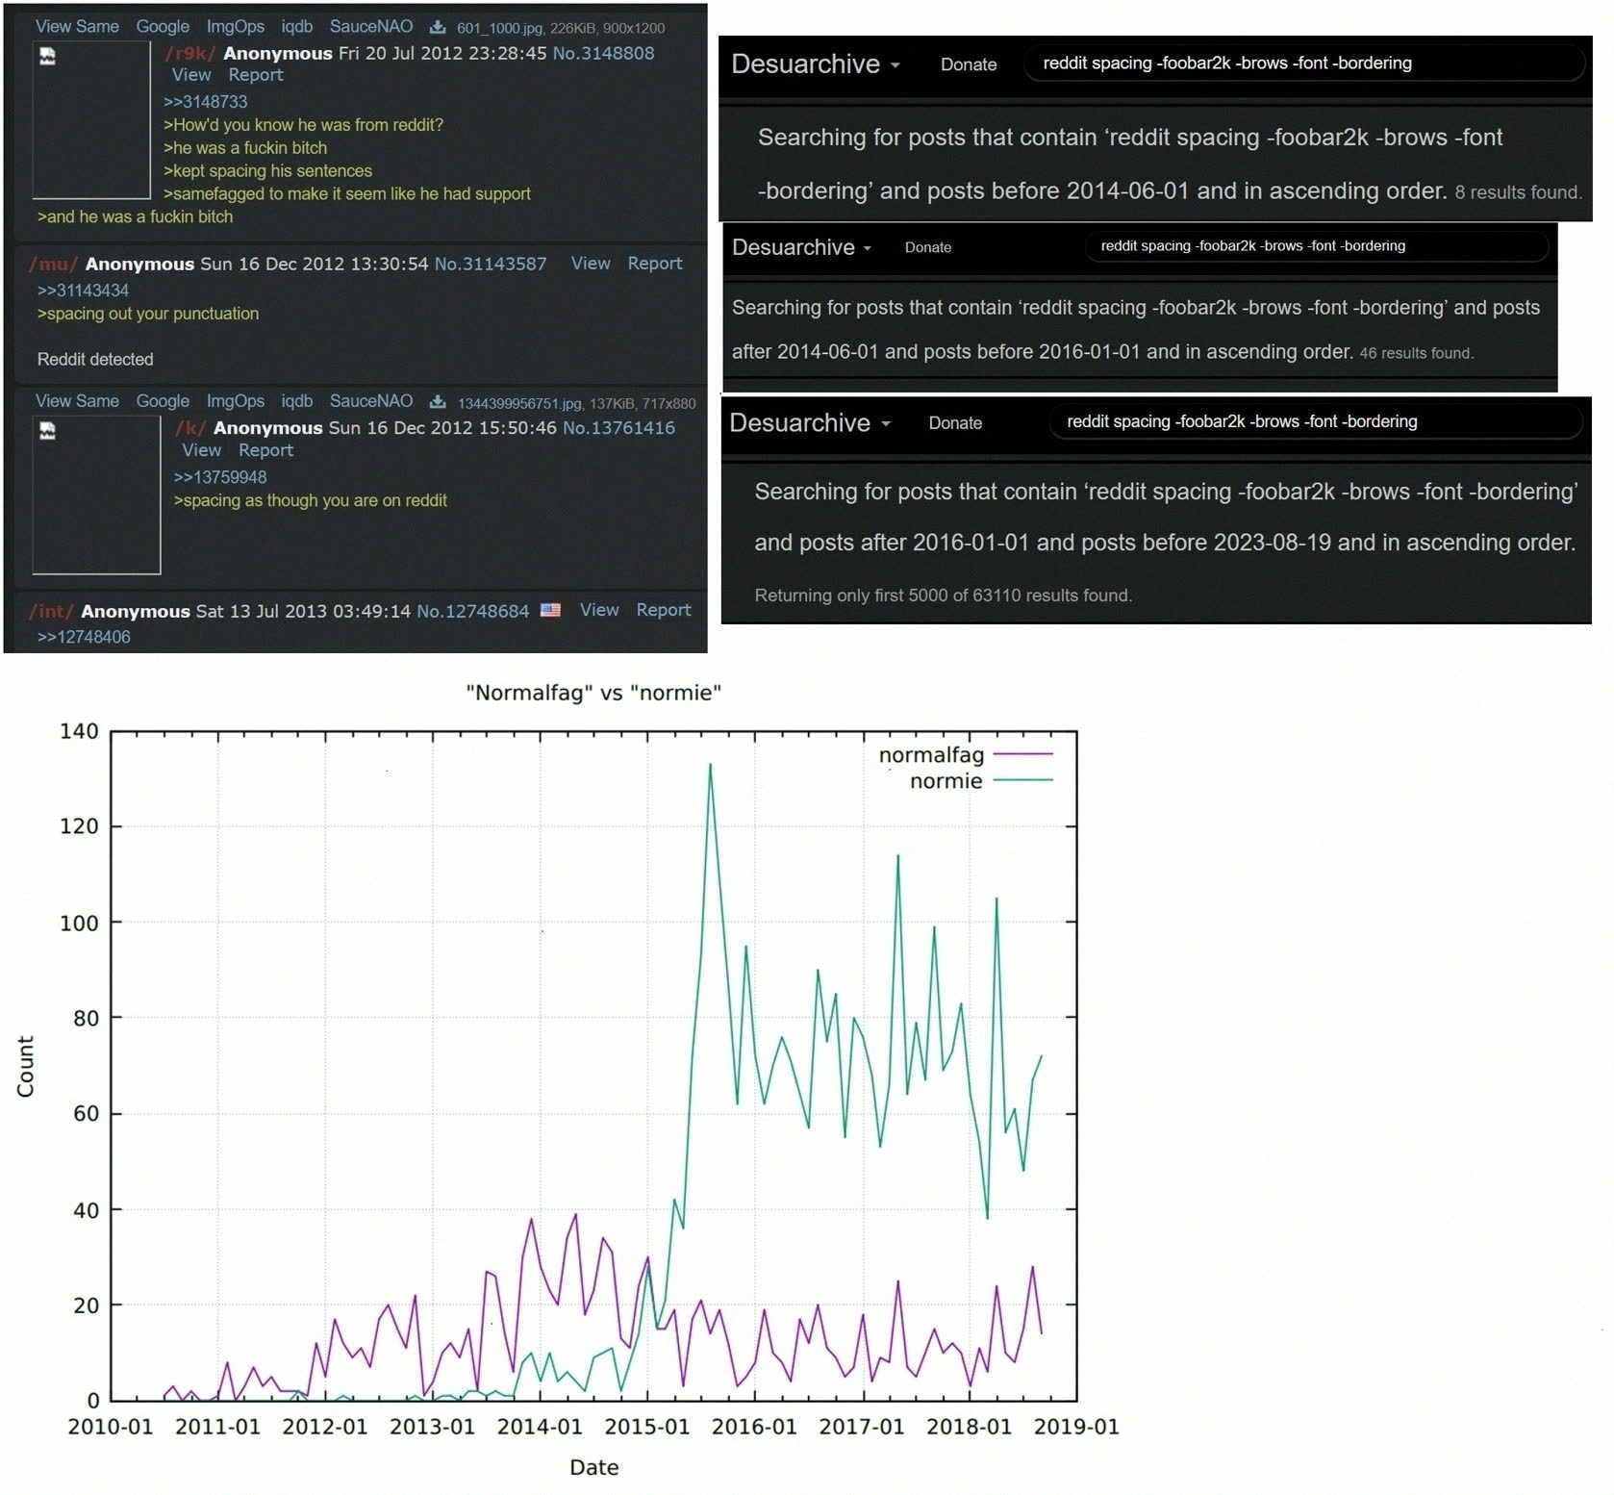This screenshot has width=1614, height=1495.
Task: Click Donate in the 8 results panel
Action: tap(969, 64)
